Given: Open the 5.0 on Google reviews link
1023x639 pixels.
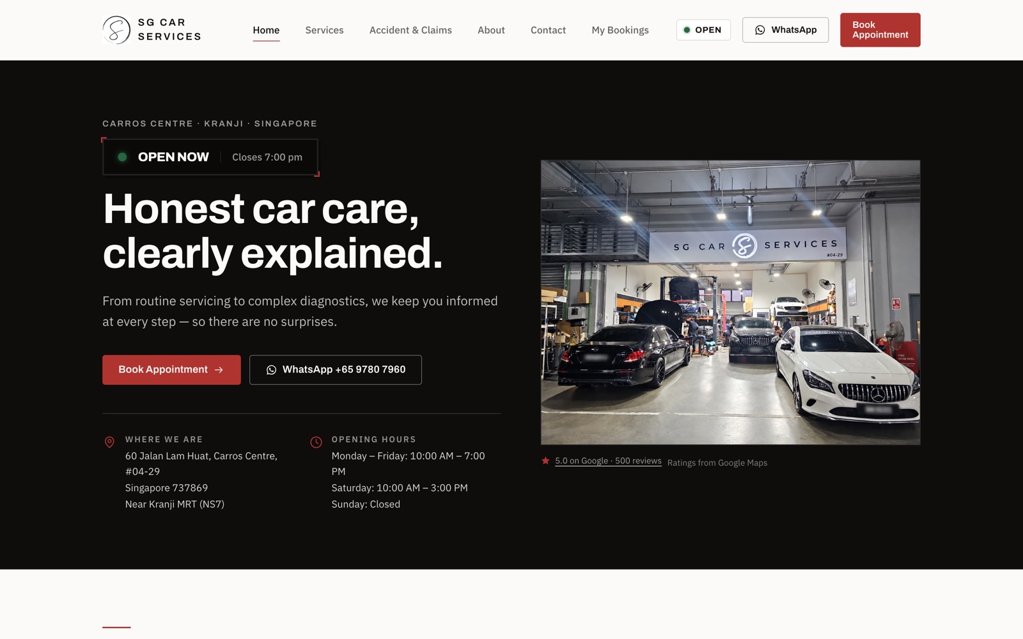Looking at the screenshot, I should [608, 461].
